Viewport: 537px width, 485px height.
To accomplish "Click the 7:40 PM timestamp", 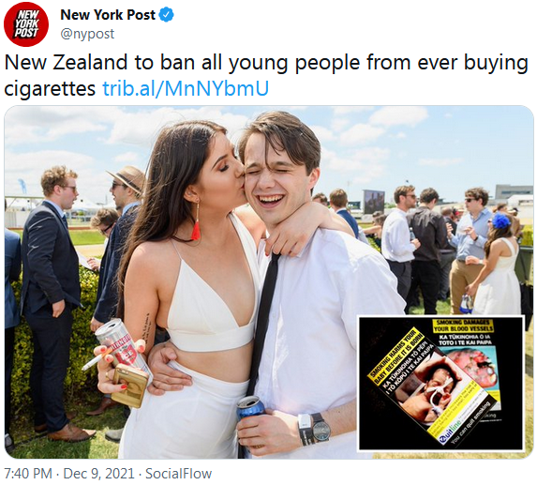I will pos(28,474).
